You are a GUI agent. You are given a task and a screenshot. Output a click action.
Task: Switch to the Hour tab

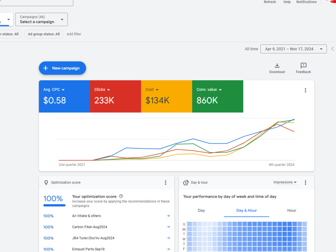coord(292,210)
